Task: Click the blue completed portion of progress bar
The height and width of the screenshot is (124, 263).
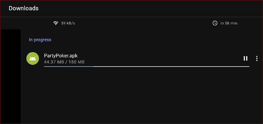Action: click(x=69, y=67)
